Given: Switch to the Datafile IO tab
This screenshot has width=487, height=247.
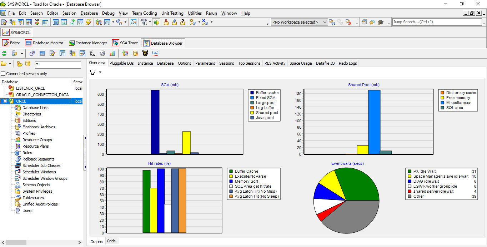Looking at the screenshot, I should (325, 63).
